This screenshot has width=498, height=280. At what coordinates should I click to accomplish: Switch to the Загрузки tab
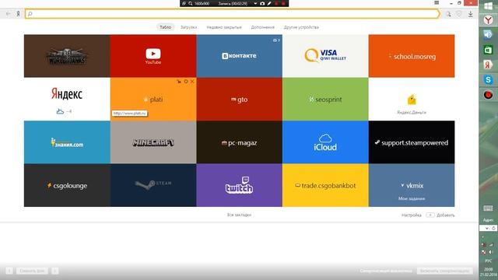coord(188,27)
